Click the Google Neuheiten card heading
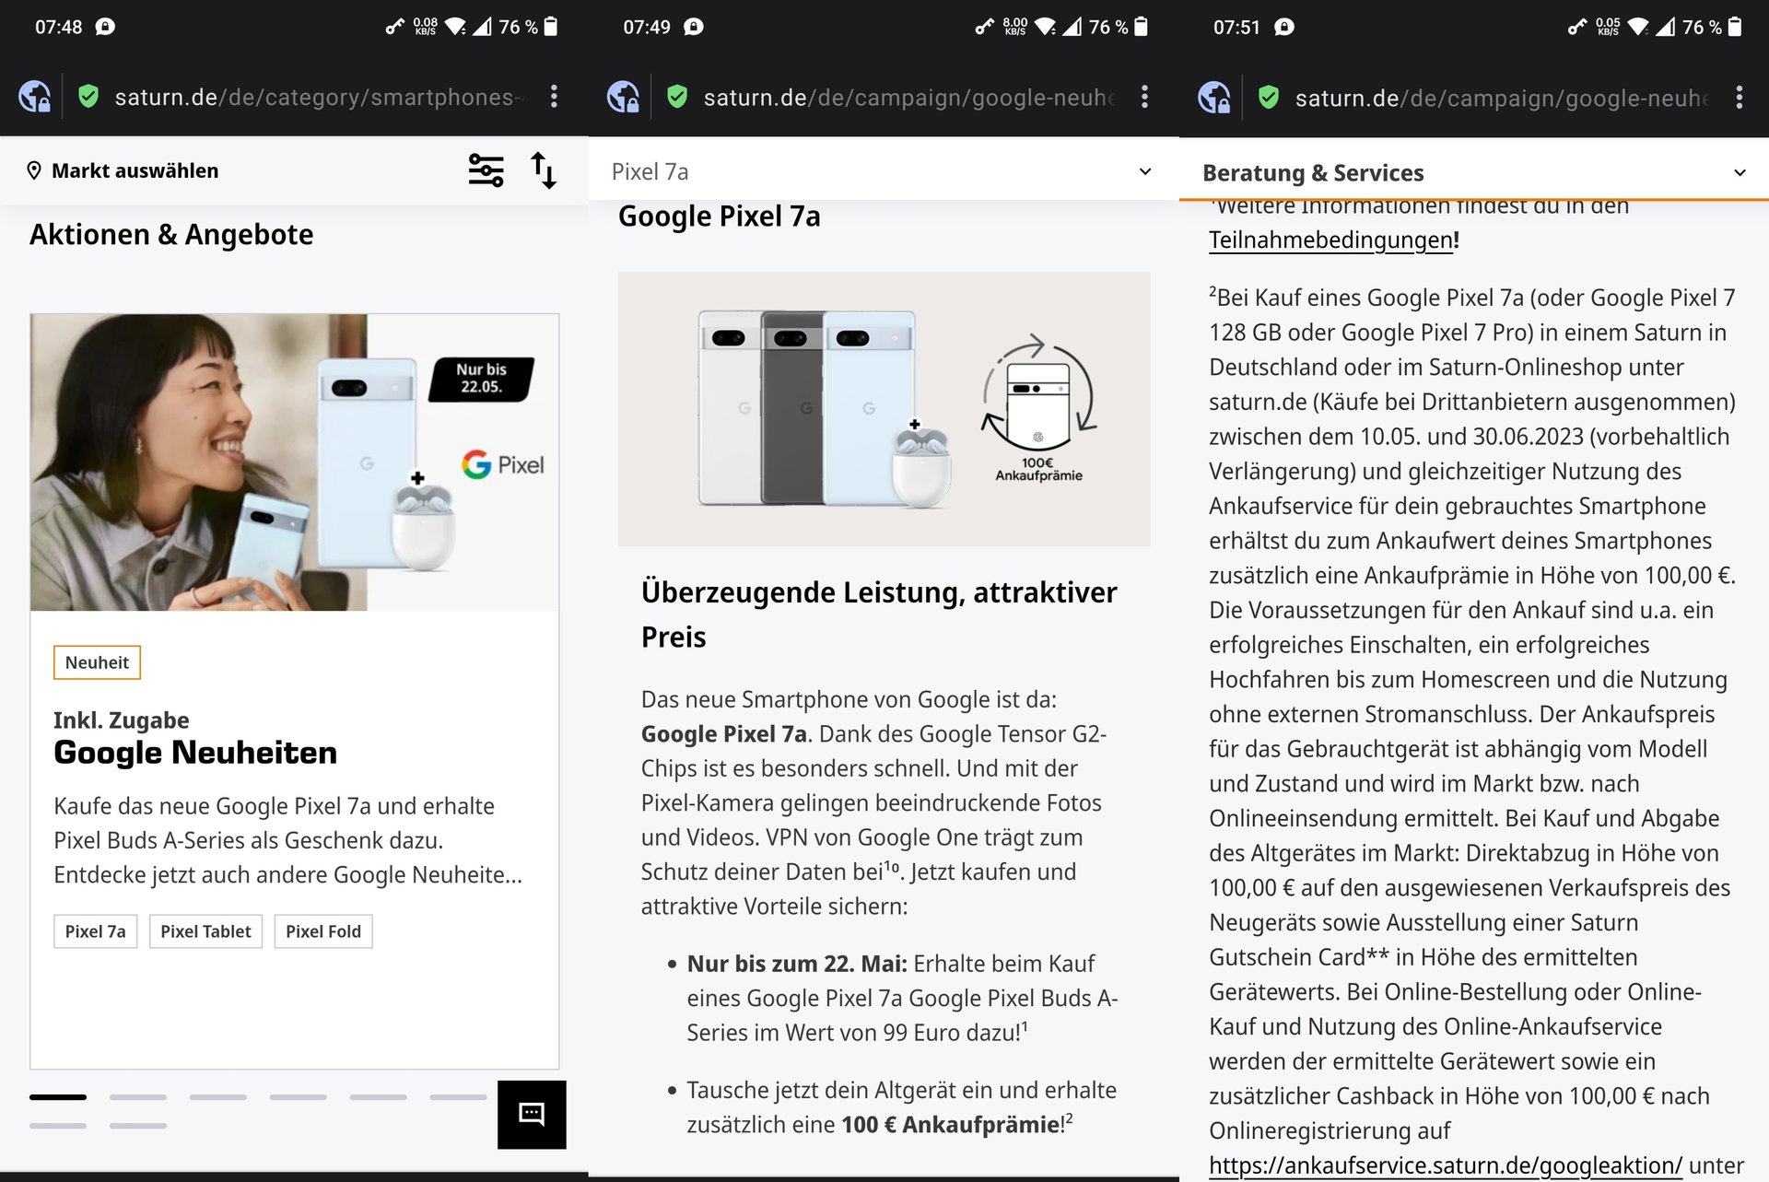Viewport: 1769px width, 1182px height. pyautogui.click(x=195, y=753)
